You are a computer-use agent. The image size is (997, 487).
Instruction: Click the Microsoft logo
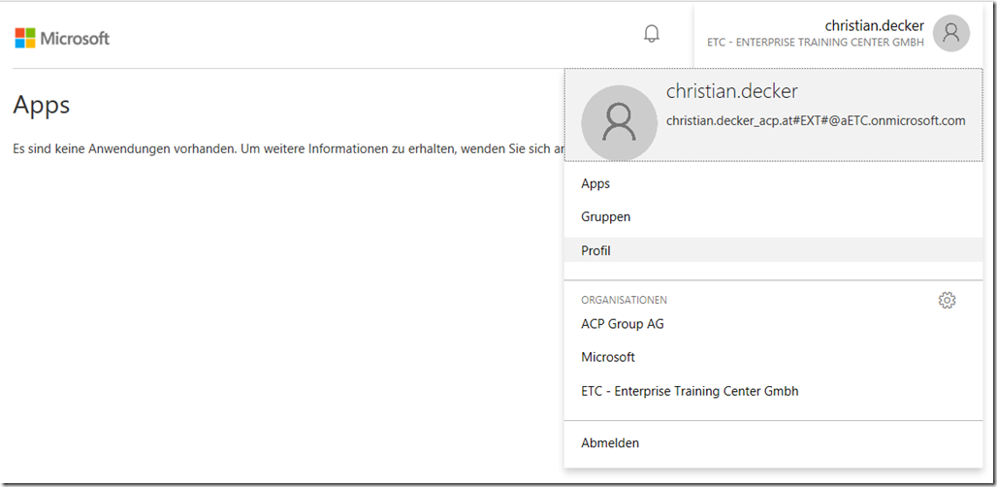click(x=62, y=38)
